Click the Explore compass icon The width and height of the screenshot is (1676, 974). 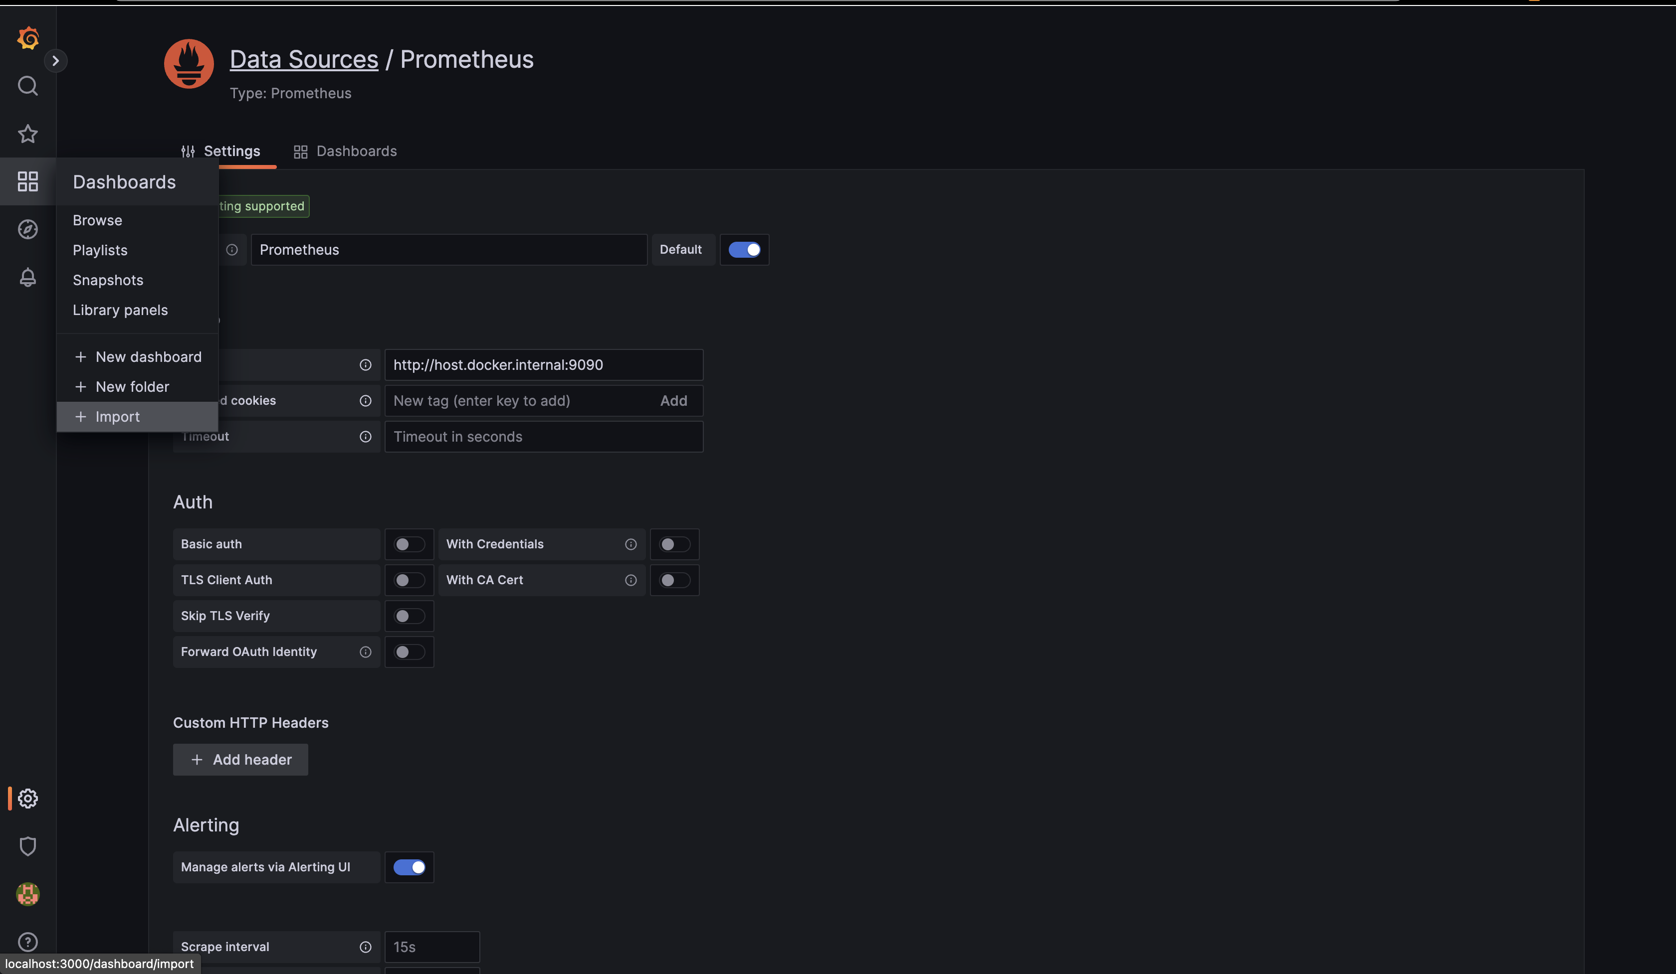click(x=28, y=229)
